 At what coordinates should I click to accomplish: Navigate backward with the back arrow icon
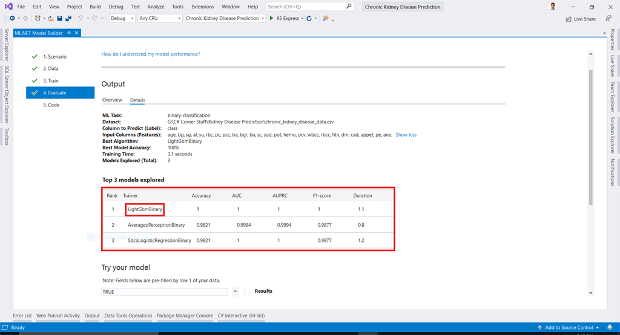pyautogui.click(x=12, y=18)
